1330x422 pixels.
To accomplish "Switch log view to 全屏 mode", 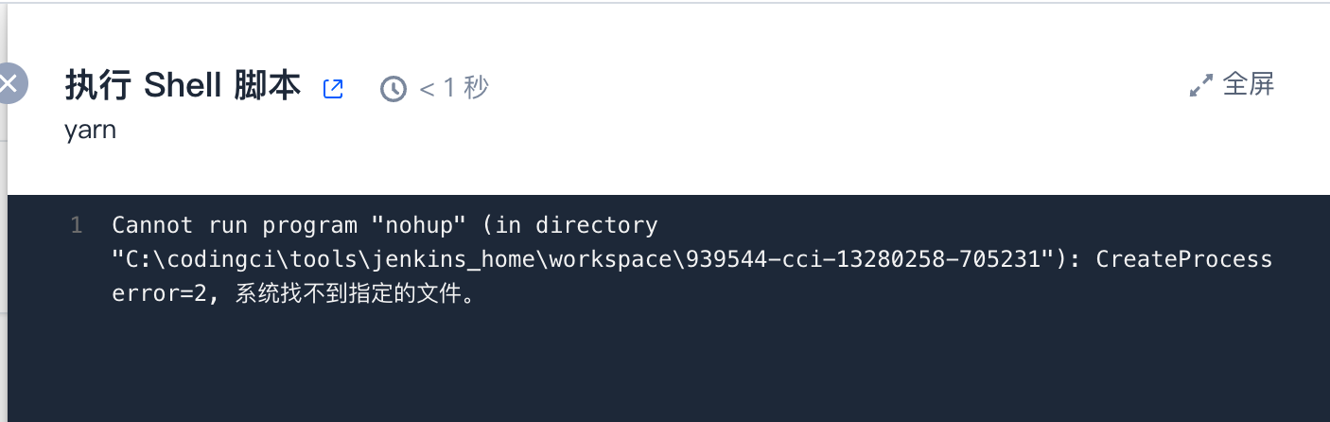I will tap(1249, 85).
